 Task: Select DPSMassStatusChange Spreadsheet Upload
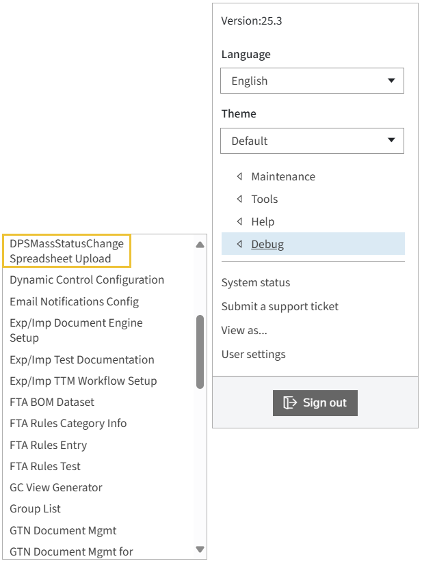(67, 251)
